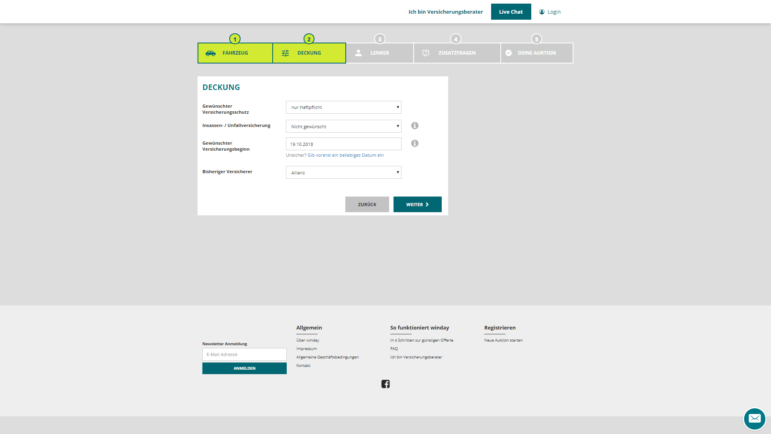This screenshot has height=434, width=771.
Task: Click the Login user icon
Action: tap(541, 12)
